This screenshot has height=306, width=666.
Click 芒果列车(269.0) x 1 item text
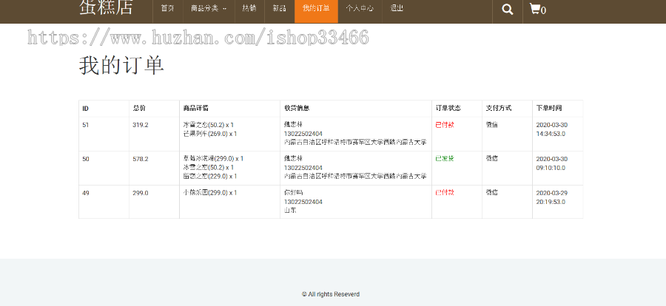210,134
